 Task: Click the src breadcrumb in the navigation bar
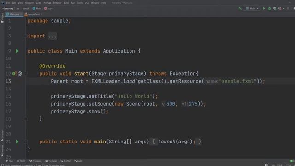pyautogui.click(x=18, y=8)
